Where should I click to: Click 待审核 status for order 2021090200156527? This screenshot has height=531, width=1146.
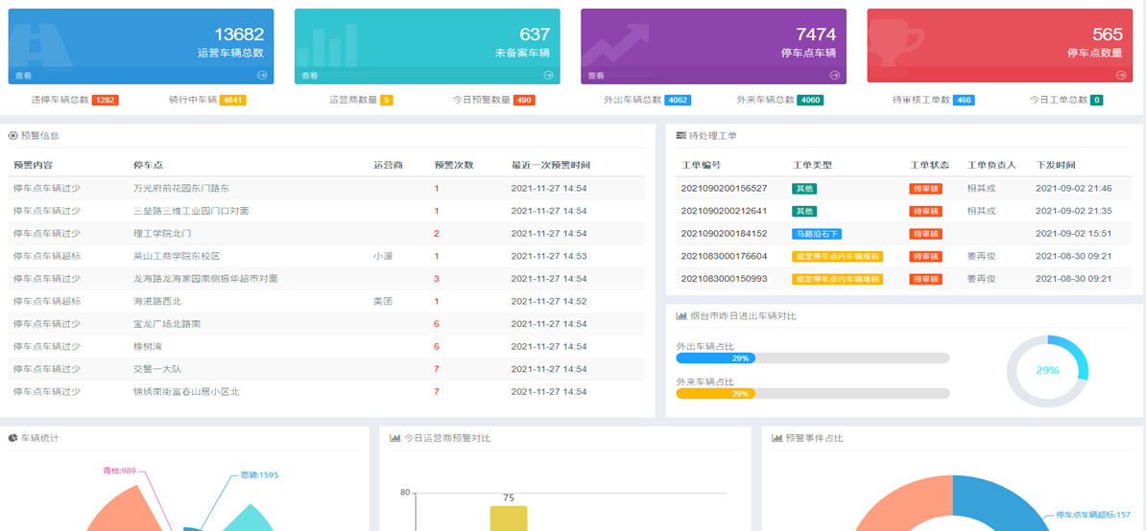pyautogui.click(x=925, y=188)
